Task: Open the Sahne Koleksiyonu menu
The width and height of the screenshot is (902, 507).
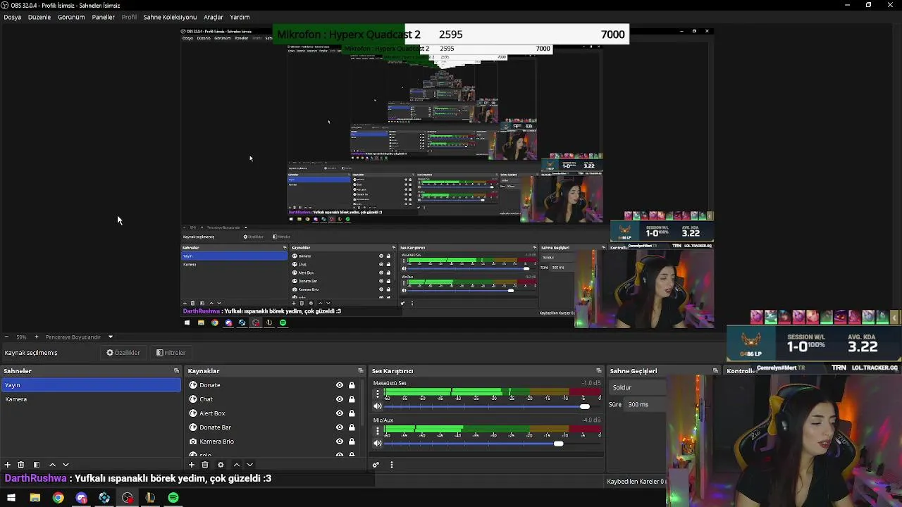Action: tap(170, 17)
